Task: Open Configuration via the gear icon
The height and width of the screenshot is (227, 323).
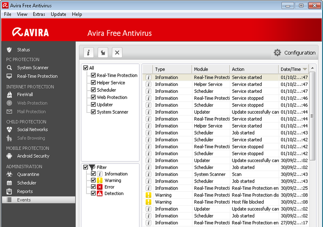Action: click(x=278, y=52)
